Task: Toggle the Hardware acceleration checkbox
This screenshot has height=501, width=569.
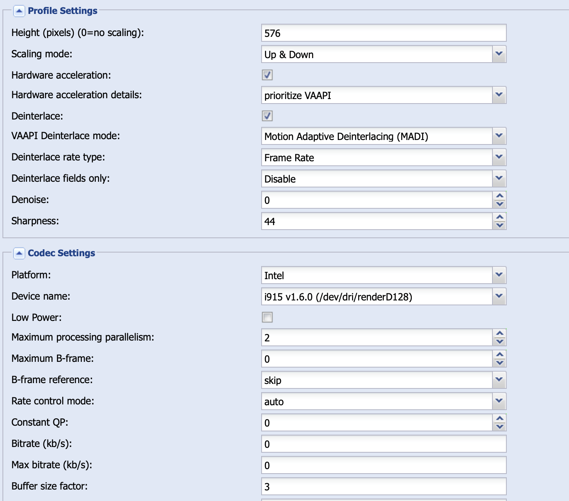Action: (267, 75)
